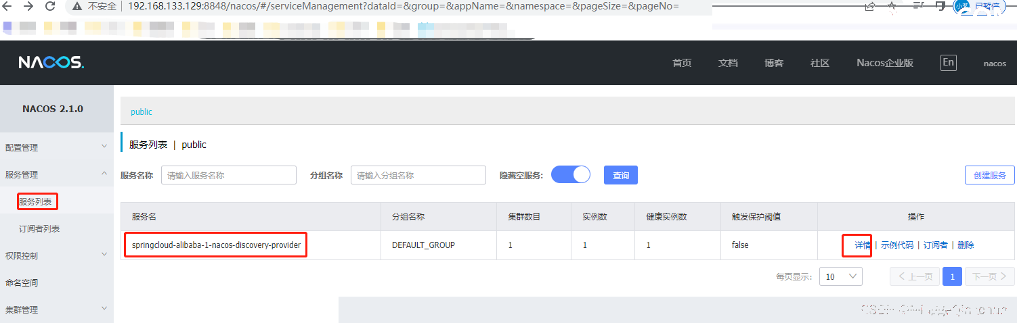
Task: Click the browser forward arrow
Action: [x=28, y=7]
